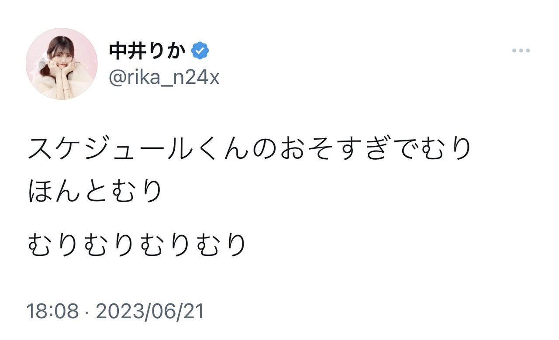
Task: Open 中井りか's round profile avatar
Action: (x=61, y=64)
